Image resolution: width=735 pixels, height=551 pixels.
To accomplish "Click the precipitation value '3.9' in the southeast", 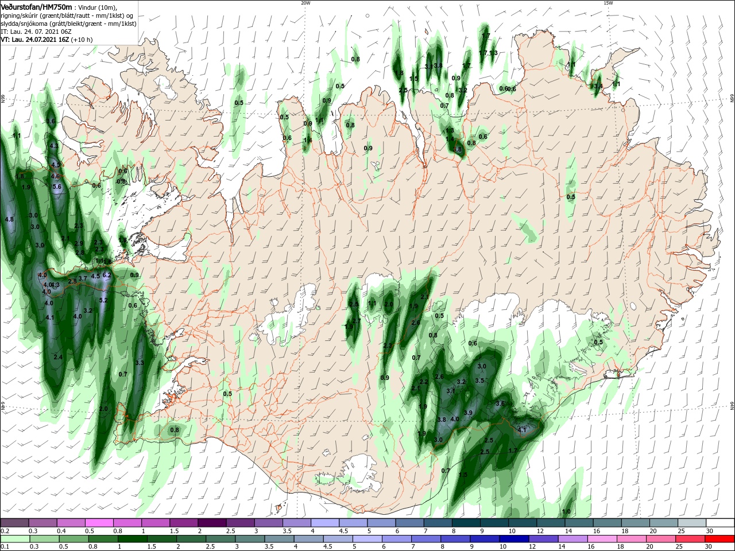I will coord(468,413).
